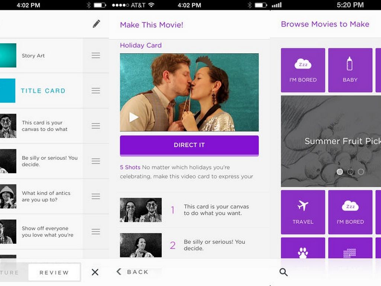Viewport: 381px width, 286px height.
Task: Tap the Title Card reorder handle
Action: [96, 90]
